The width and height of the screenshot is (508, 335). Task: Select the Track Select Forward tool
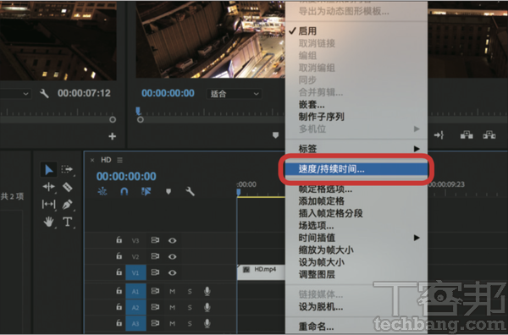click(67, 169)
